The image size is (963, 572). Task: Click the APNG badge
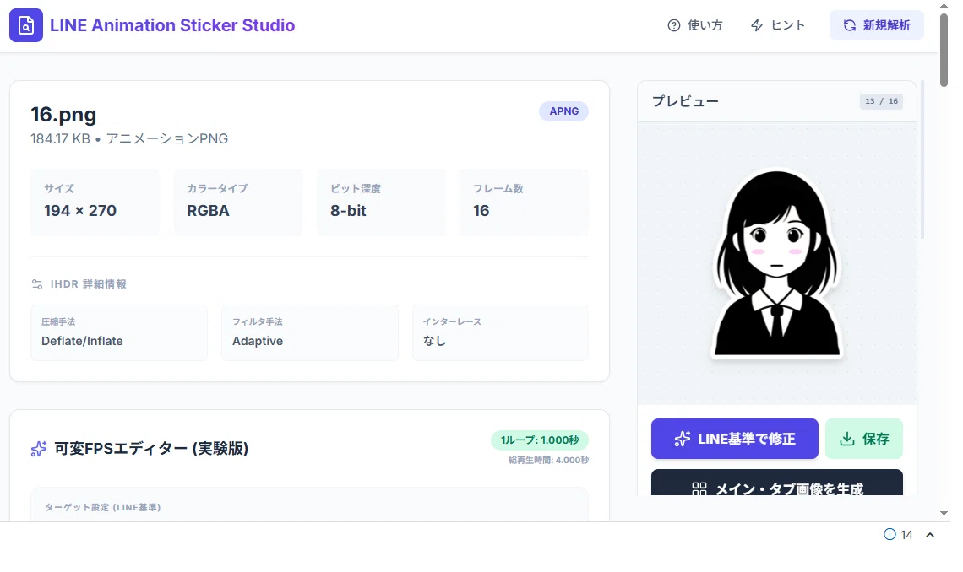tap(563, 111)
